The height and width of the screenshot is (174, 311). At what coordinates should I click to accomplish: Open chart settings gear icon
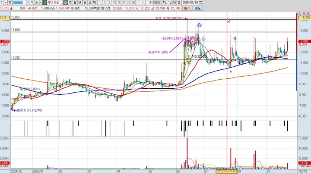[179, 3]
